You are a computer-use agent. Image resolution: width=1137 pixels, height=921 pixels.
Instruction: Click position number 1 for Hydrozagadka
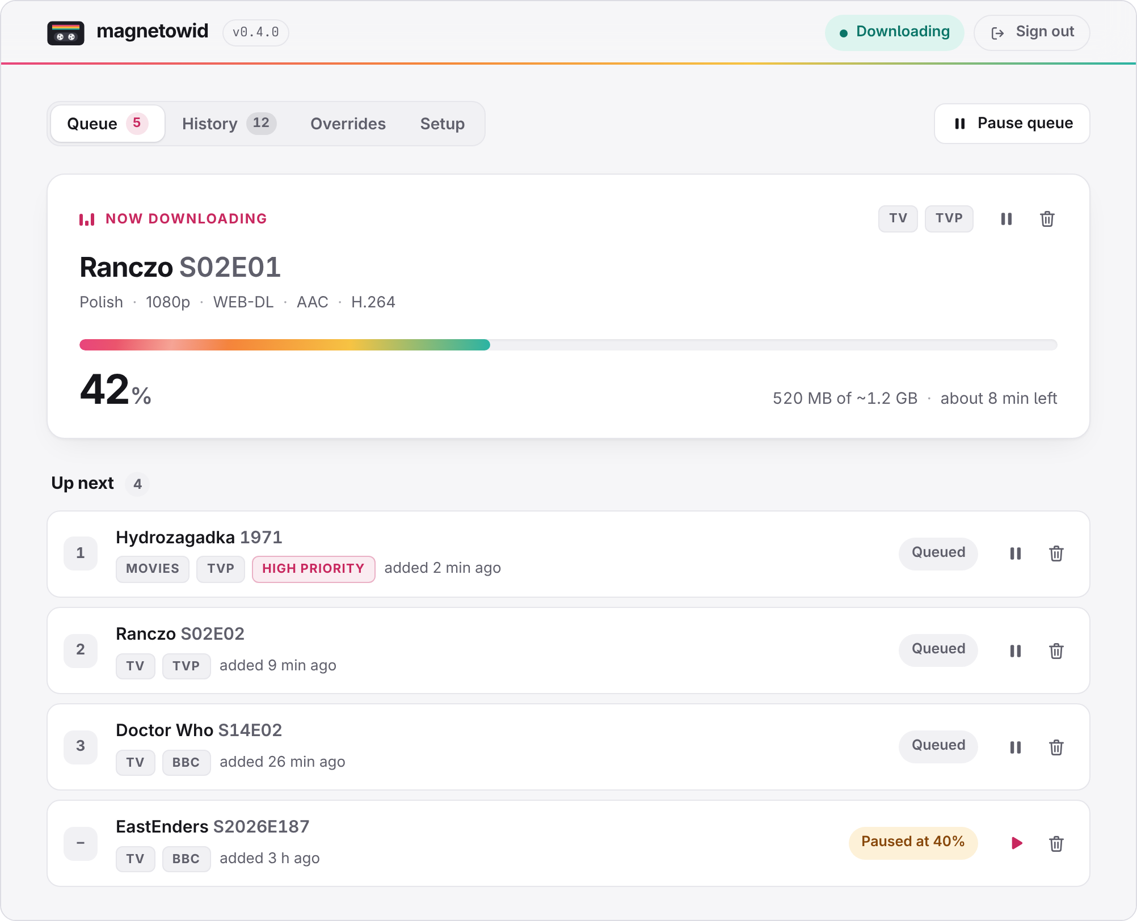[x=81, y=554]
